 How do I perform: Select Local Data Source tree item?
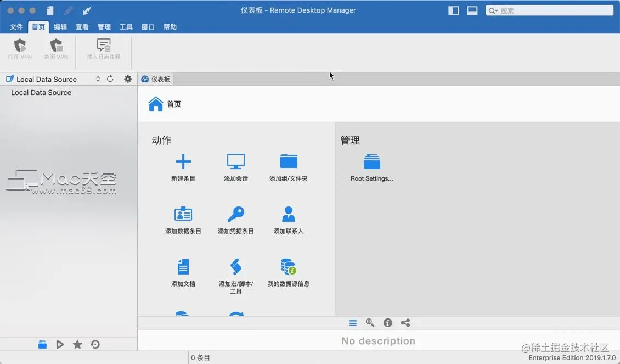[41, 93]
